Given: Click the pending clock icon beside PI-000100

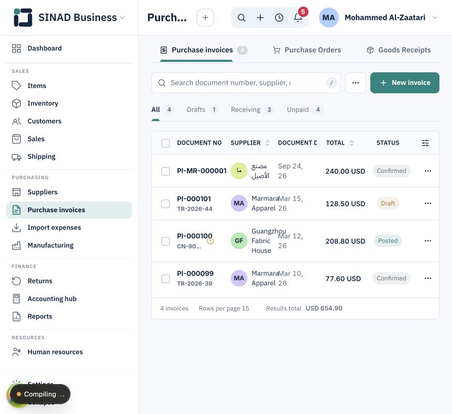Looking at the screenshot, I should click(211, 241).
